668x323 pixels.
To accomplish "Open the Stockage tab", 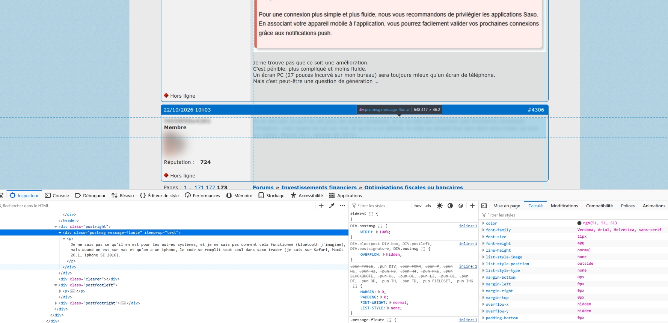I will (271, 195).
